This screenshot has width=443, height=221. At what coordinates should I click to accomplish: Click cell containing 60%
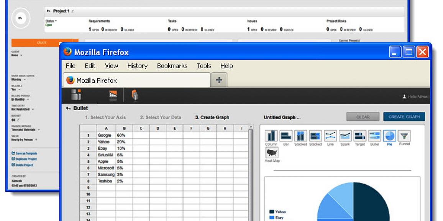pos(124,136)
